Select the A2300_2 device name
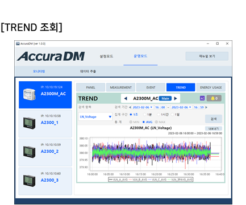 click(49, 152)
